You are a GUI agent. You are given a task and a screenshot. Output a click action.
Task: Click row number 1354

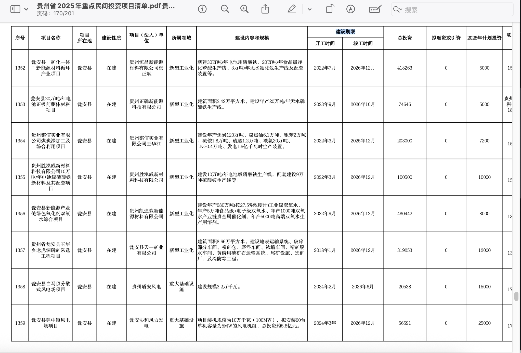(x=20, y=141)
